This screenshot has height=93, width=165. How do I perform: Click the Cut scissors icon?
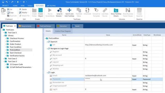click(x=8, y=9)
